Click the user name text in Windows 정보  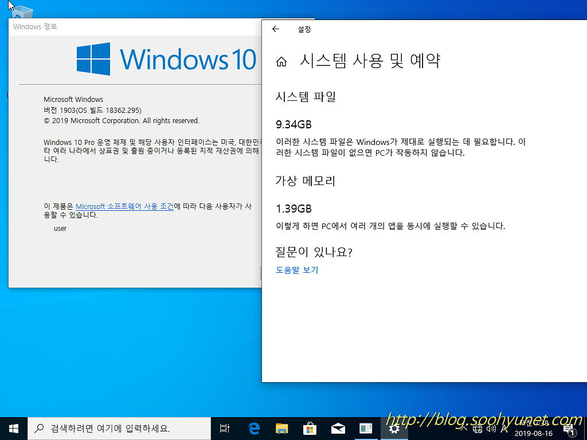tap(60, 229)
